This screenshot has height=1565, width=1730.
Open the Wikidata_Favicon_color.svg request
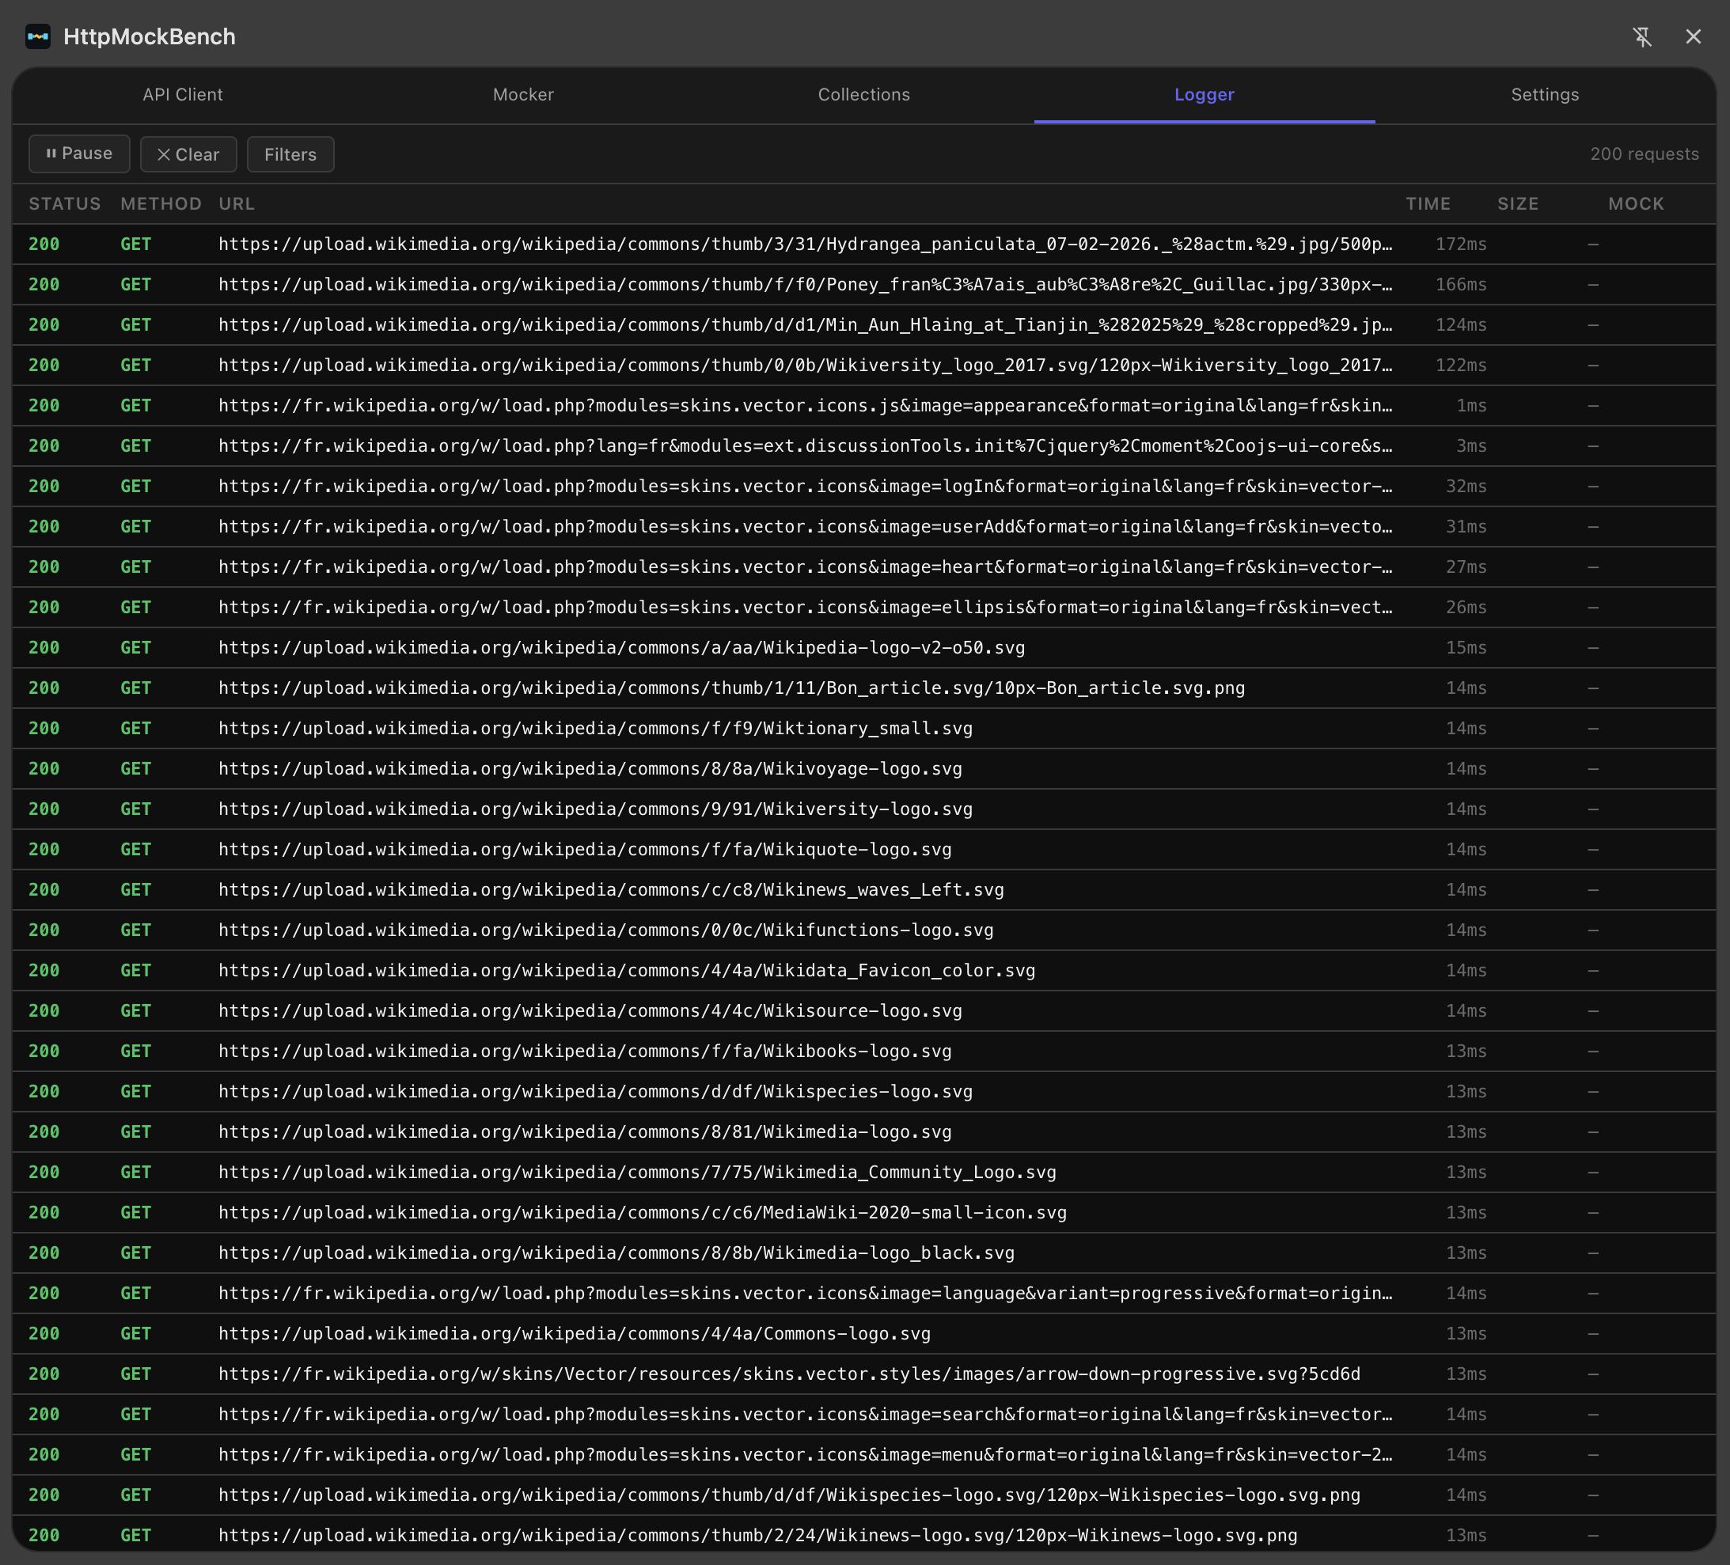(x=863, y=970)
